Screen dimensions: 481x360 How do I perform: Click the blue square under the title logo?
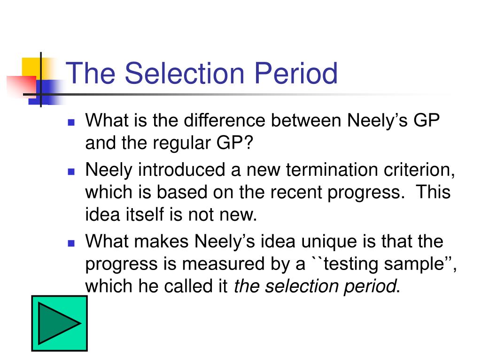pyautogui.click(x=46, y=92)
